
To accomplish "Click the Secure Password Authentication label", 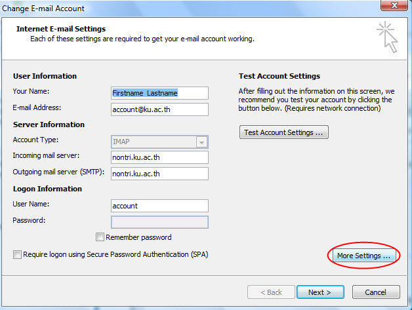I will click(x=115, y=254).
